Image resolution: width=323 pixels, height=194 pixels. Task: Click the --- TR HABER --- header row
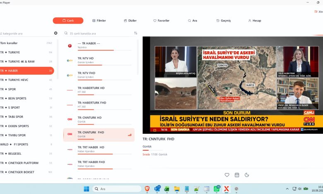pyautogui.click(x=99, y=45)
